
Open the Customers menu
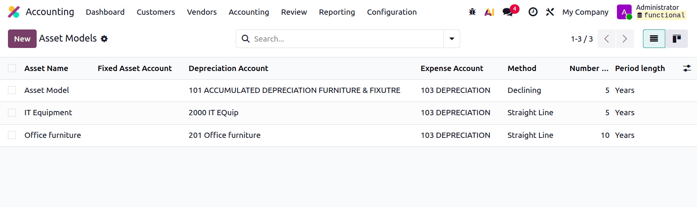(x=156, y=12)
